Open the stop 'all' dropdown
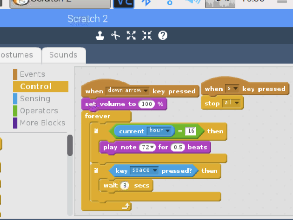The height and width of the screenshot is (220, 293). click(x=231, y=103)
